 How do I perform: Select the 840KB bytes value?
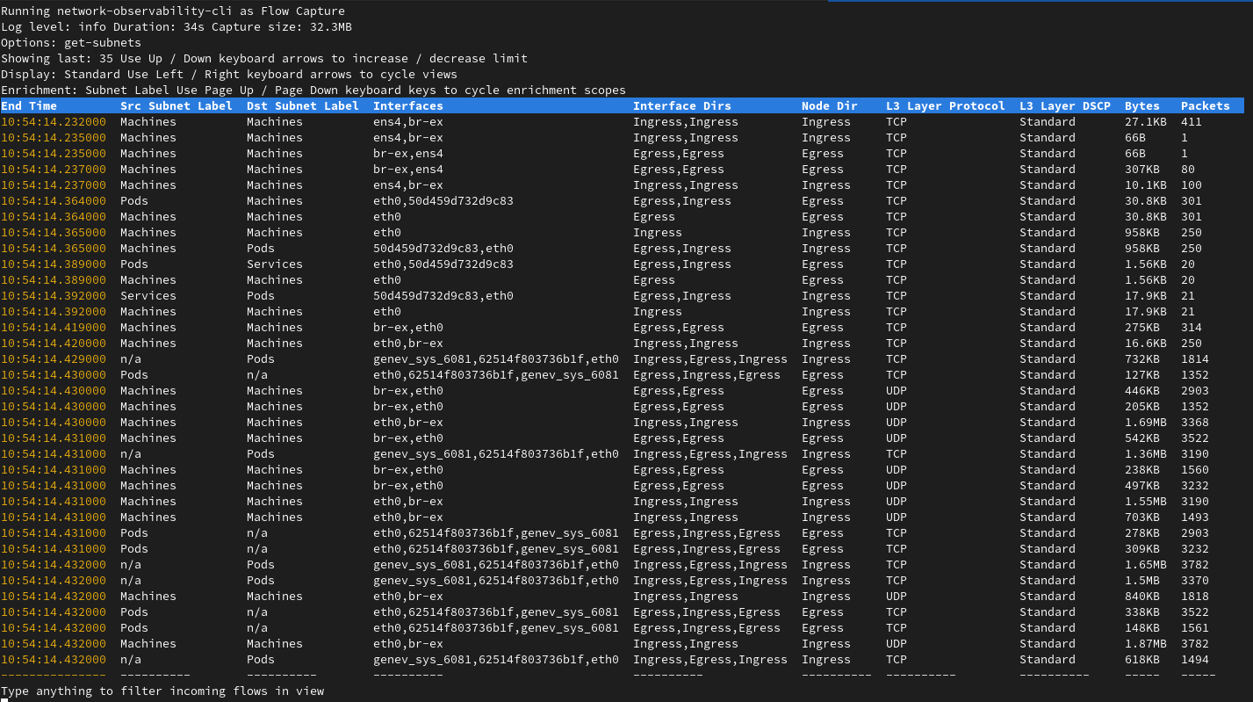pos(1142,596)
